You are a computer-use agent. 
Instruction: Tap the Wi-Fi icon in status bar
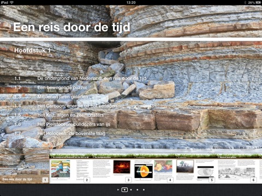12,2
